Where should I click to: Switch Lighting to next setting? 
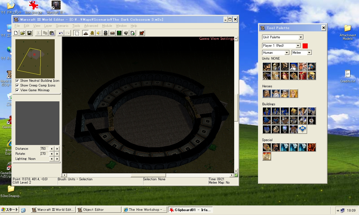click(57, 159)
